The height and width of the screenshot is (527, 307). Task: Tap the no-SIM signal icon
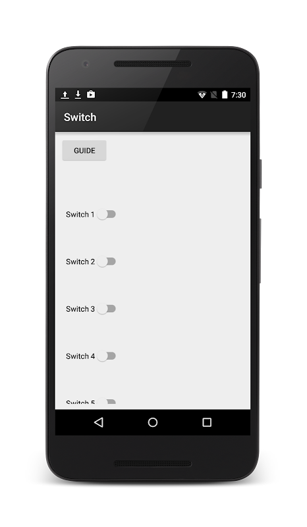pyautogui.click(x=214, y=95)
